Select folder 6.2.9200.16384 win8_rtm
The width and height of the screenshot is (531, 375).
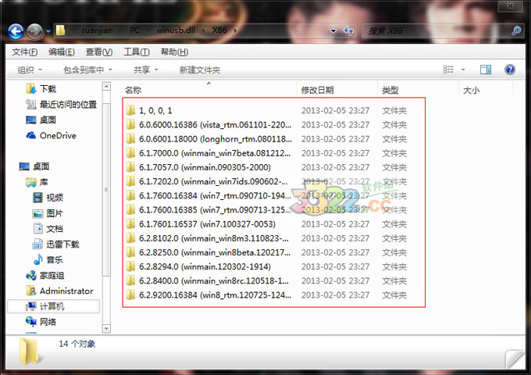click(x=208, y=295)
